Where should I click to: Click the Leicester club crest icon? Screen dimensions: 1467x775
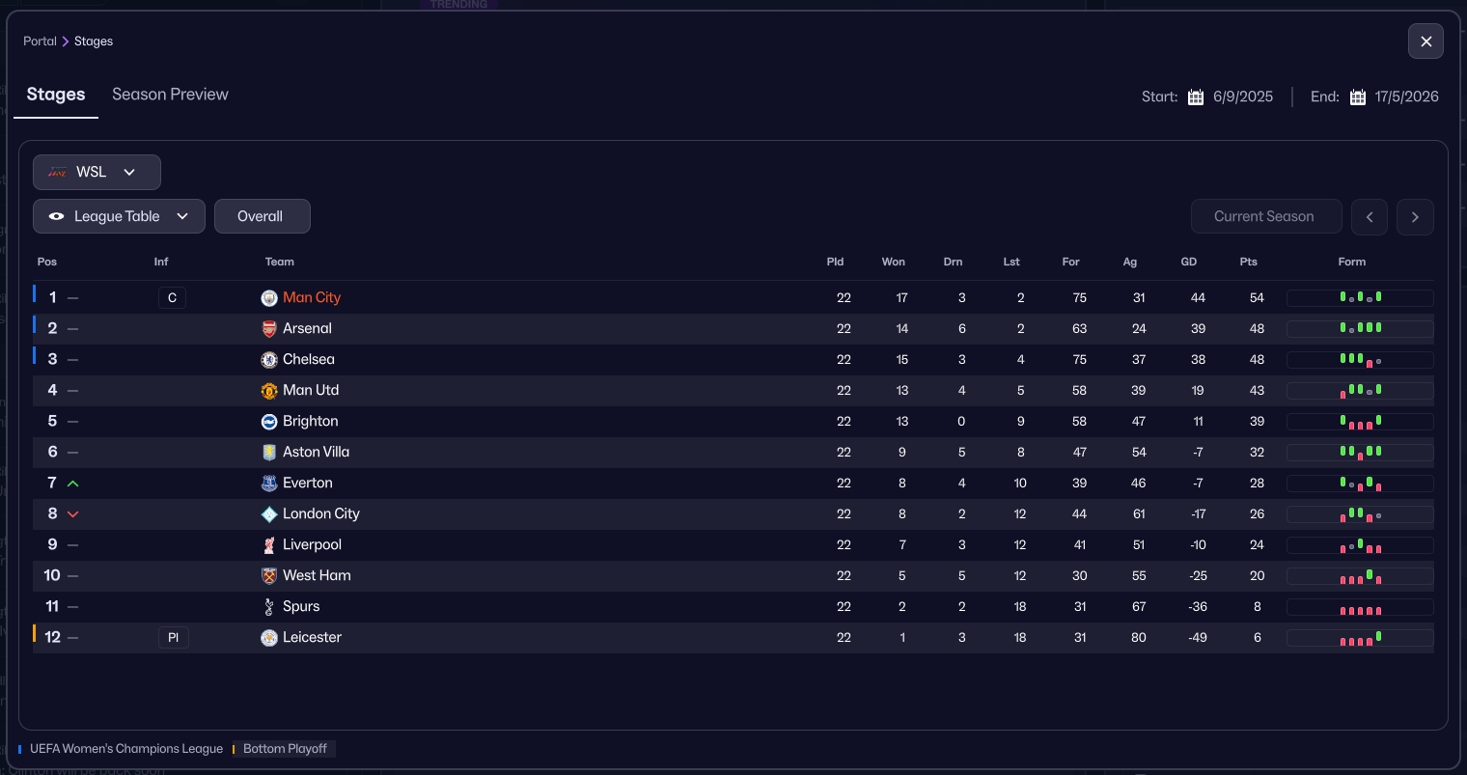point(269,638)
